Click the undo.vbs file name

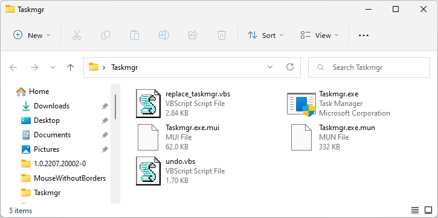pos(180,161)
